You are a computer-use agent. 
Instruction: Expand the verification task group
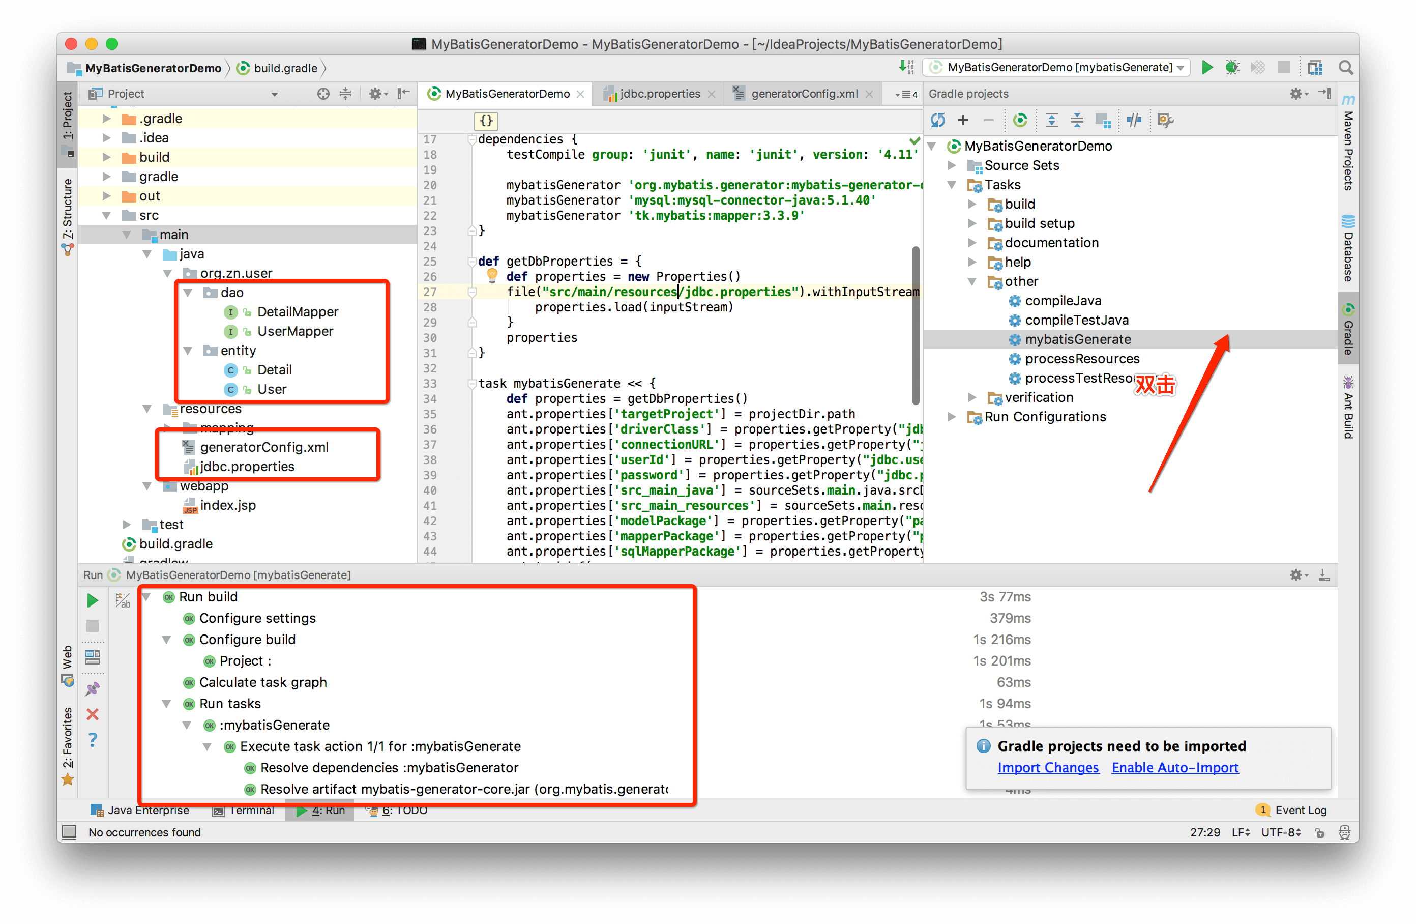pyautogui.click(x=972, y=398)
